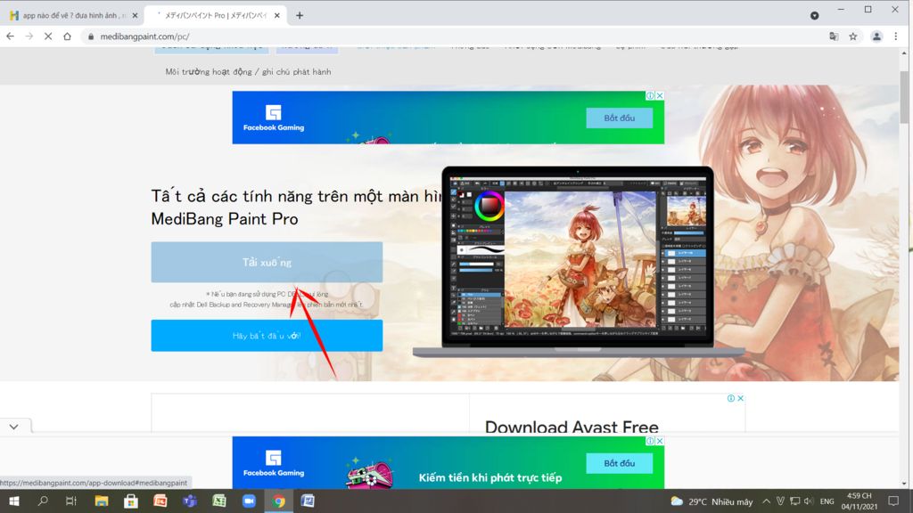Open the browser home page
The image size is (913, 513).
67,36
